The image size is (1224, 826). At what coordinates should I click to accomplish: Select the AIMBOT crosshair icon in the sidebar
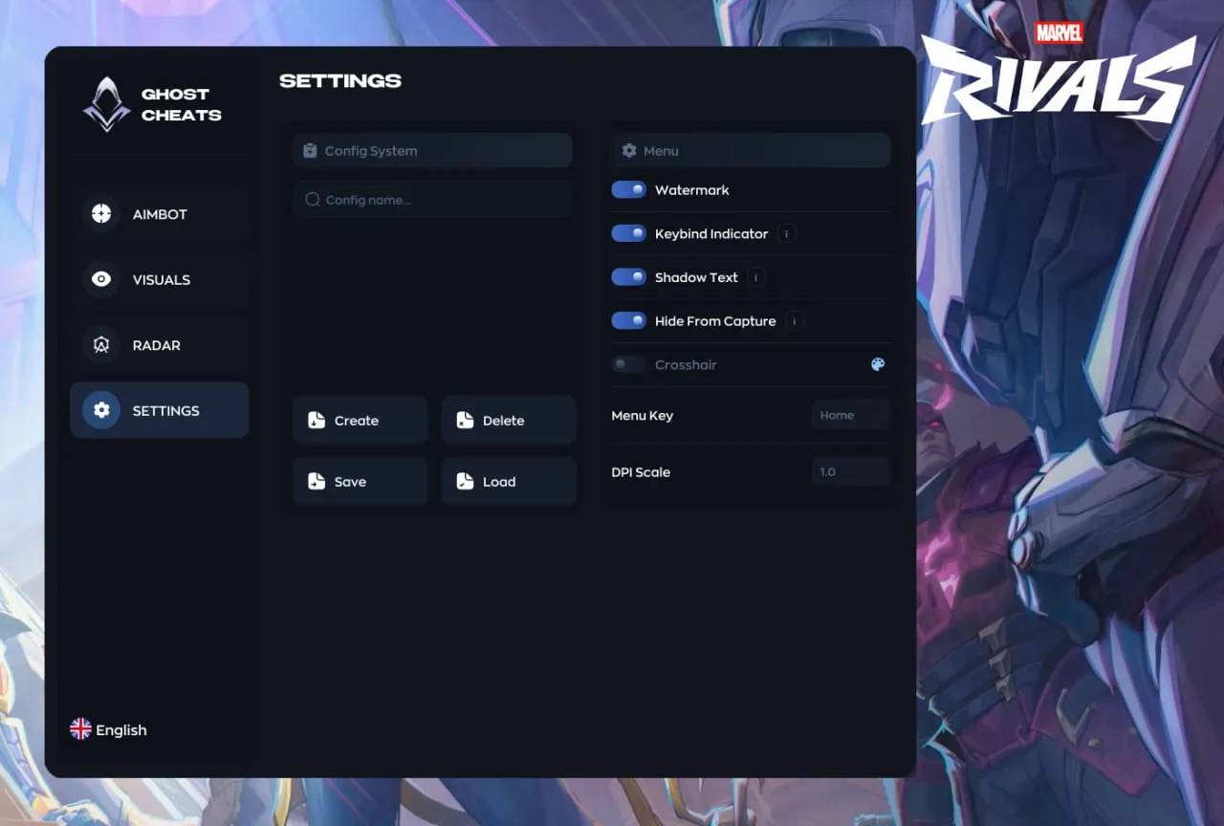click(101, 213)
